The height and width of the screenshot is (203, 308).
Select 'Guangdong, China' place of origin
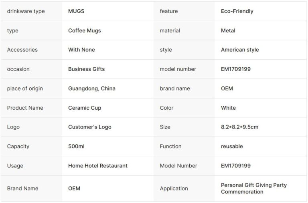pos(92,88)
